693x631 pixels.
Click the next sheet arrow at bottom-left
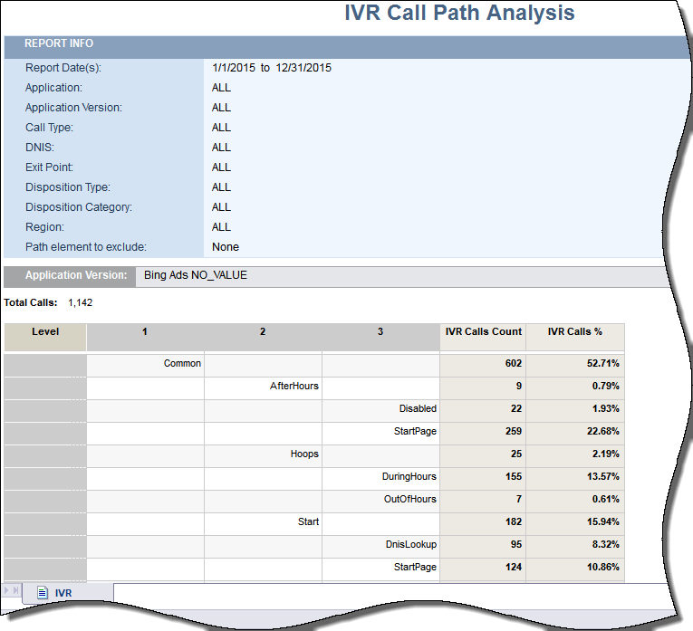8,591
